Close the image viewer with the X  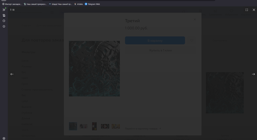pyautogui.click(x=254, y=10)
